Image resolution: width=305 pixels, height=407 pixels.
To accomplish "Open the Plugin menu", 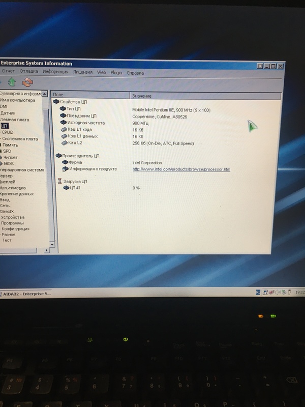I will click(x=116, y=73).
